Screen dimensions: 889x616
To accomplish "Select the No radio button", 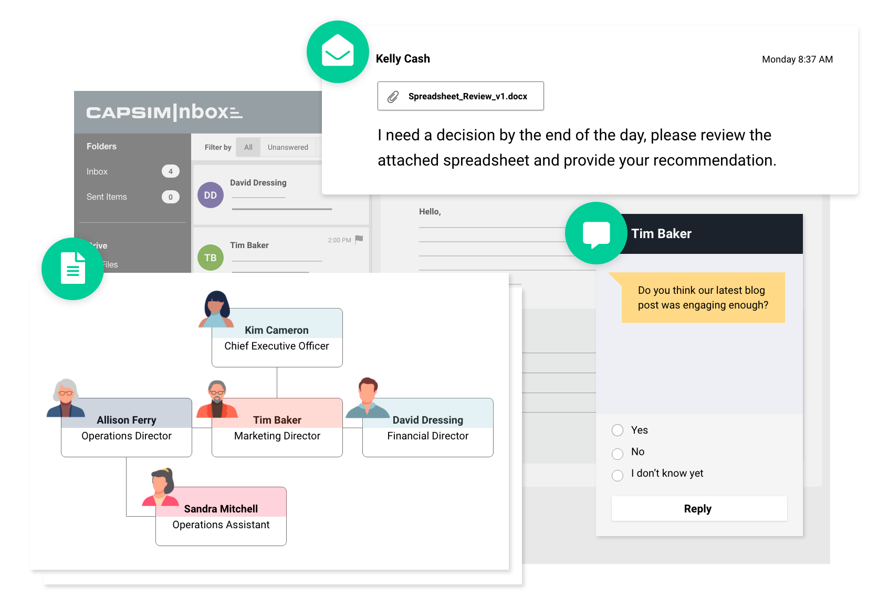I will coord(618,453).
